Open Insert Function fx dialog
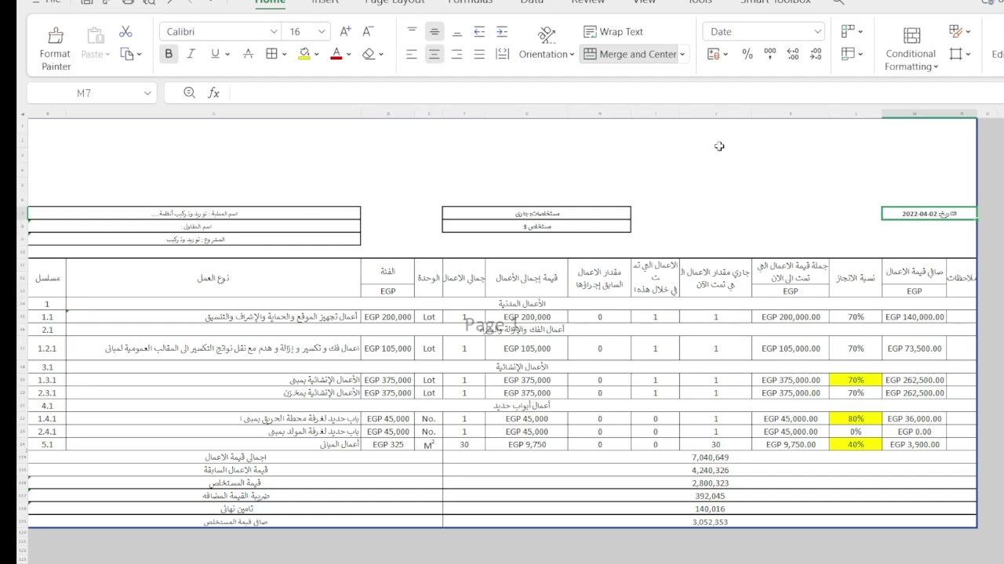The height and width of the screenshot is (564, 1004). tap(213, 92)
